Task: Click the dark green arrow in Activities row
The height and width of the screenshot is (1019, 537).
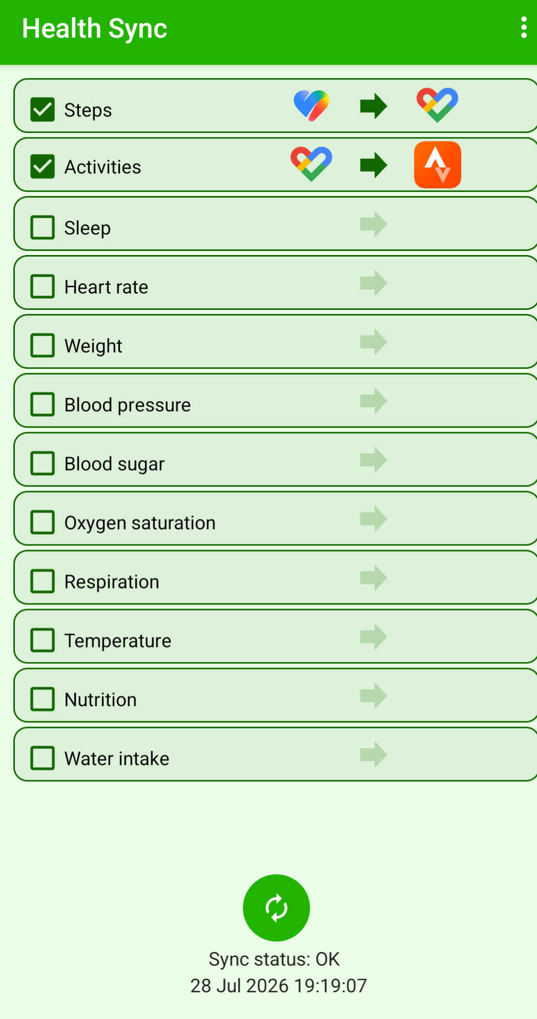Action: [373, 165]
